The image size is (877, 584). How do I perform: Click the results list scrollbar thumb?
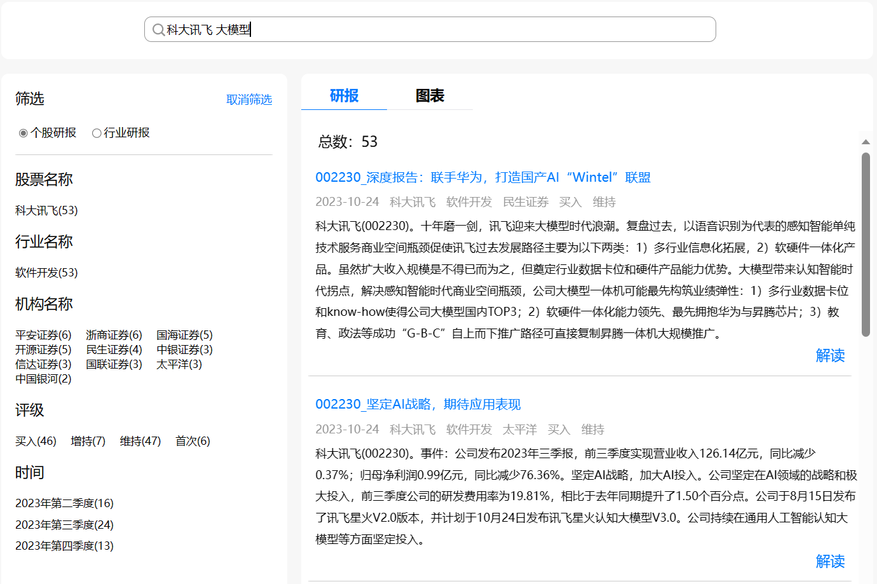[866, 245]
